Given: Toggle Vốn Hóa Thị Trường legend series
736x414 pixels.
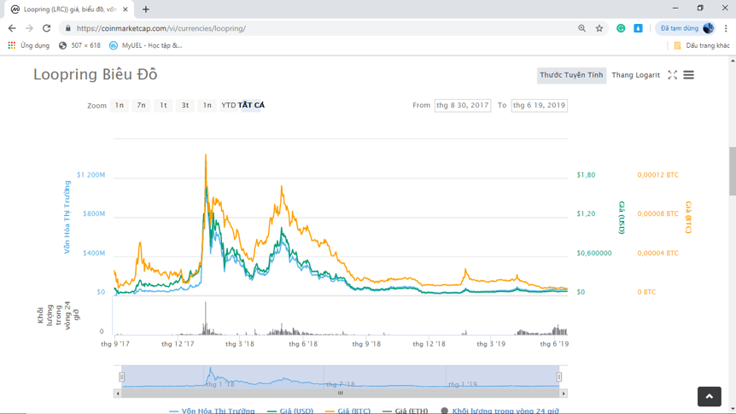Looking at the screenshot, I should click(212, 411).
